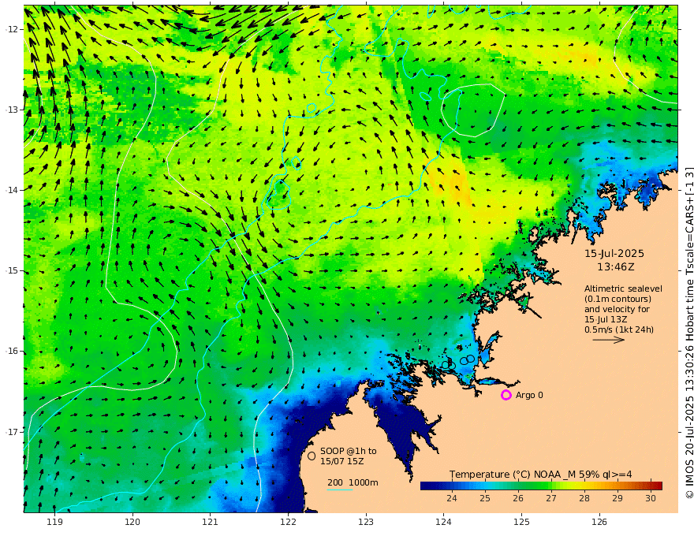Click the SOOP legend circle marker
The width and height of the screenshot is (694, 536).
(x=312, y=456)
